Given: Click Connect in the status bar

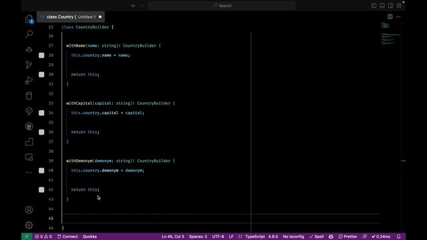Looking at the screenshot, I should point(67,237).
